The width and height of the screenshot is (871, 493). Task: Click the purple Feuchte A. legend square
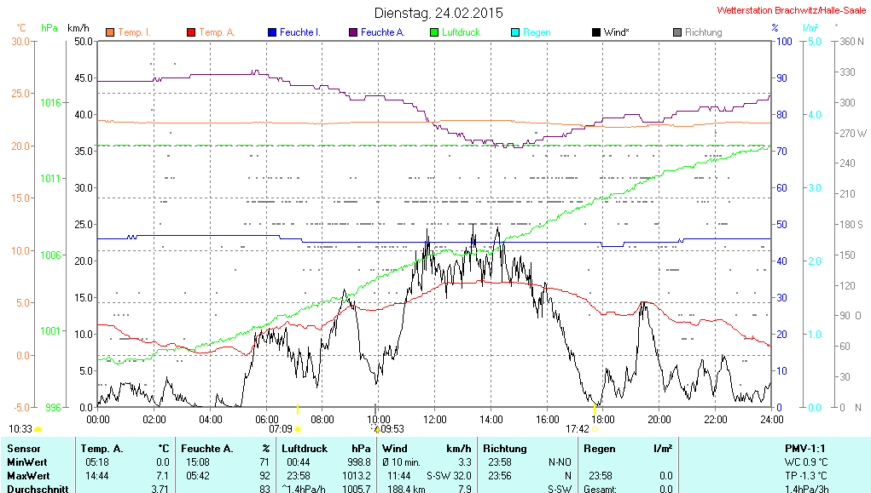pyautogui.click(x=353, y=32)
